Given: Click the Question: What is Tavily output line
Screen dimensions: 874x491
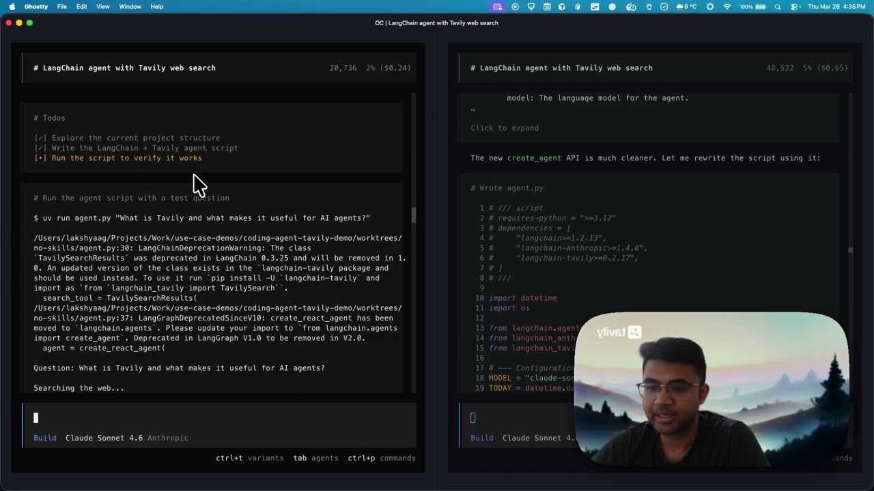Looking at the screenshot, I should point(179,368).
